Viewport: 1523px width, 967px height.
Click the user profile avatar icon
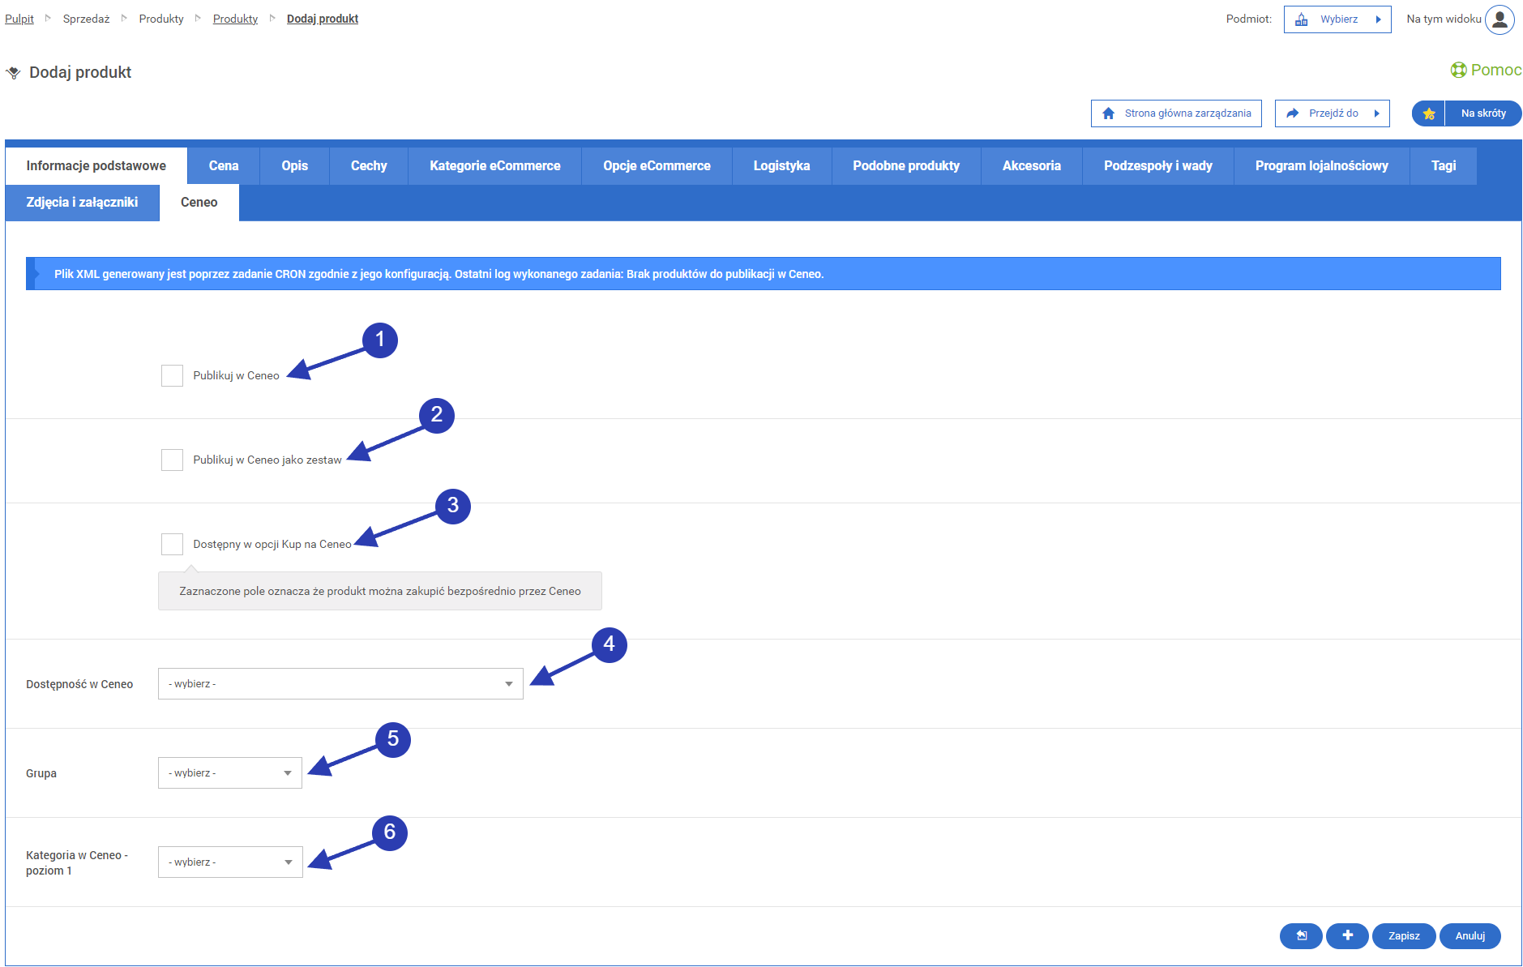[1499, 19]
